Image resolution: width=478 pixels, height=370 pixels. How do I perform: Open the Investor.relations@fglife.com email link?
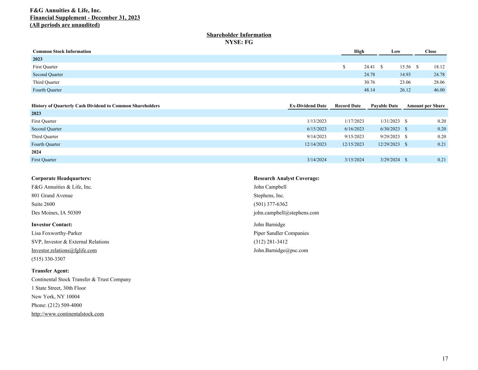click(x=64, y=250)
